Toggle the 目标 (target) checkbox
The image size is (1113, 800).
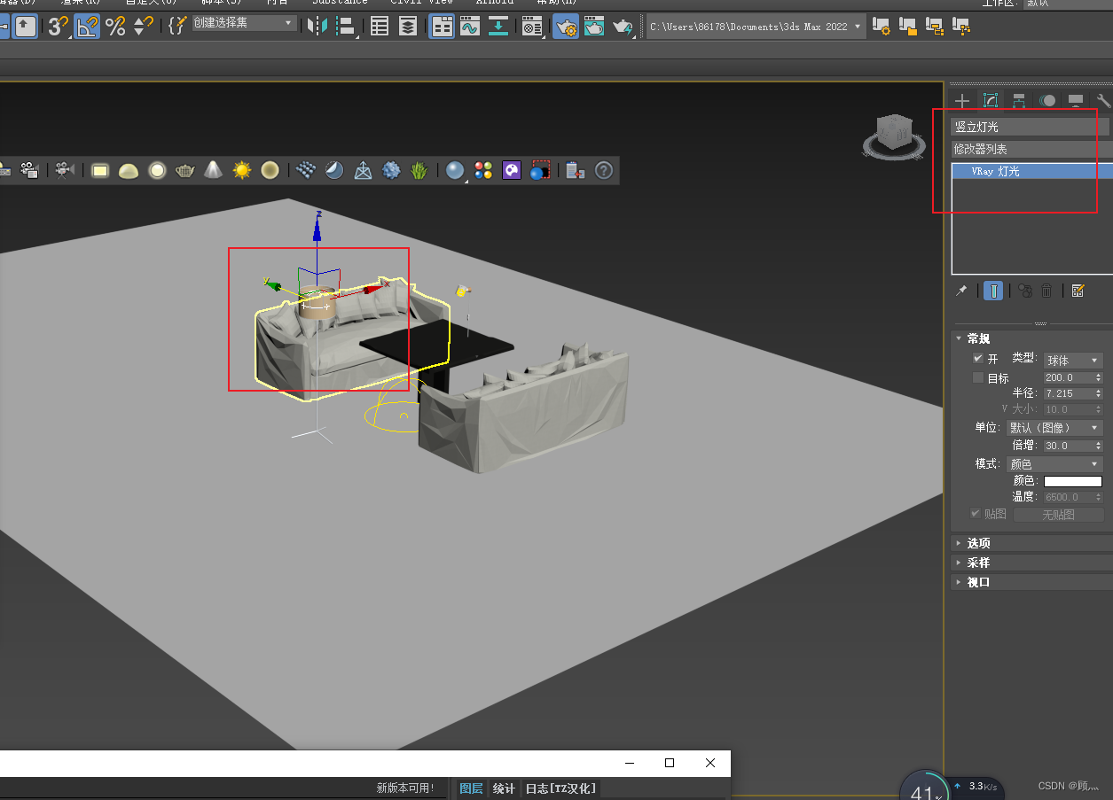coord(978,377)
